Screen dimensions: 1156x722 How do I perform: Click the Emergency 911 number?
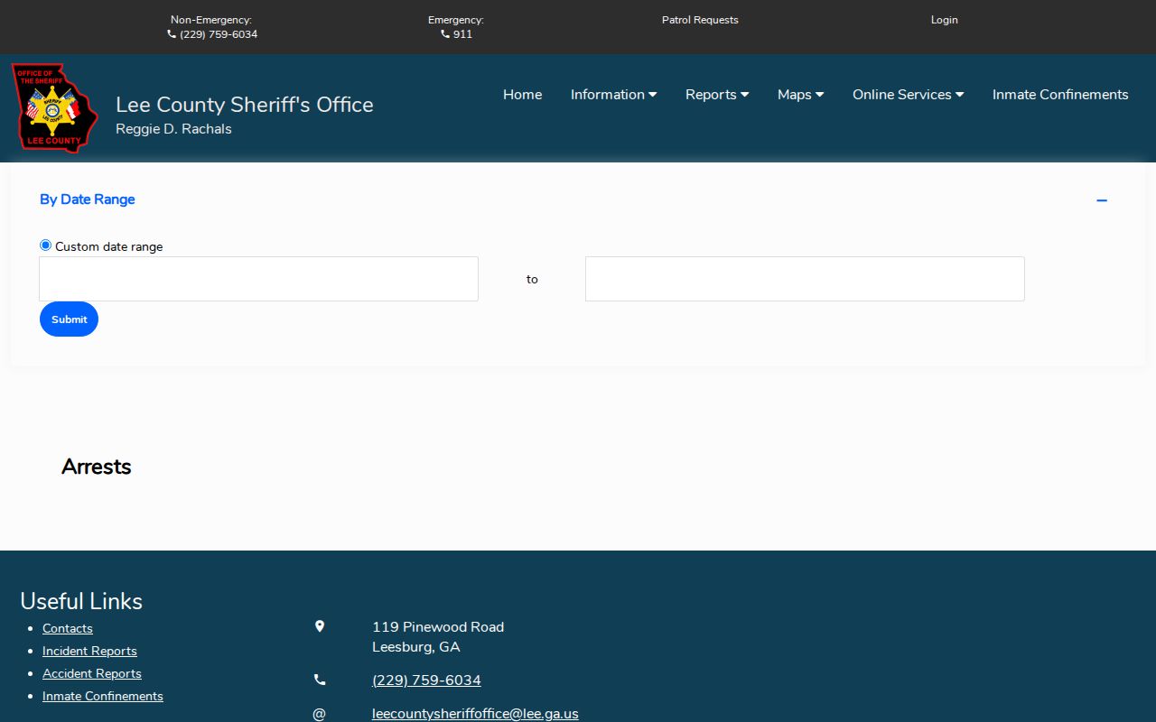(x=457, y=34)
